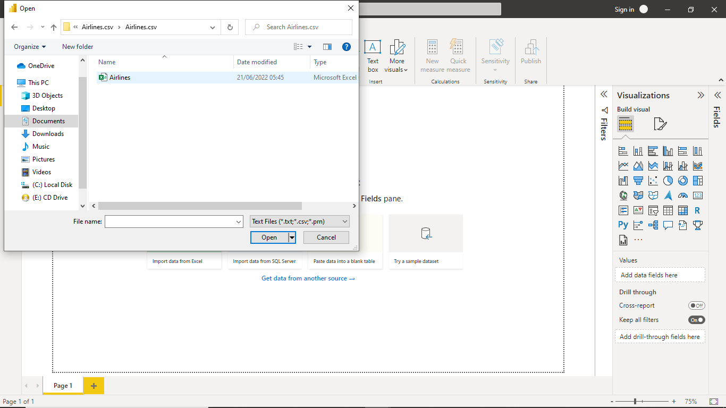
Task: Select the Gauge visualization icon
Action: click(x=682, y=195)
